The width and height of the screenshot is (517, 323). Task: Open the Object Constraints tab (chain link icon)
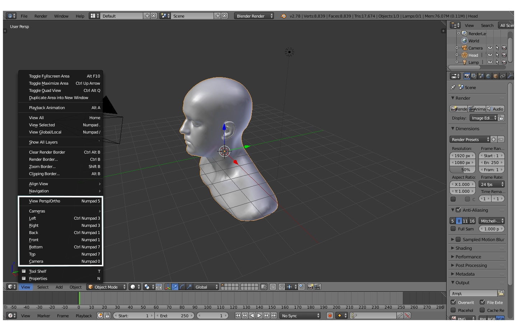point(503,76)
